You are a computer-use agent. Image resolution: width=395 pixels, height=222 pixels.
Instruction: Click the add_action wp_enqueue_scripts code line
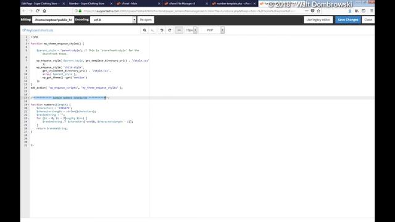(x=77, y=88)
